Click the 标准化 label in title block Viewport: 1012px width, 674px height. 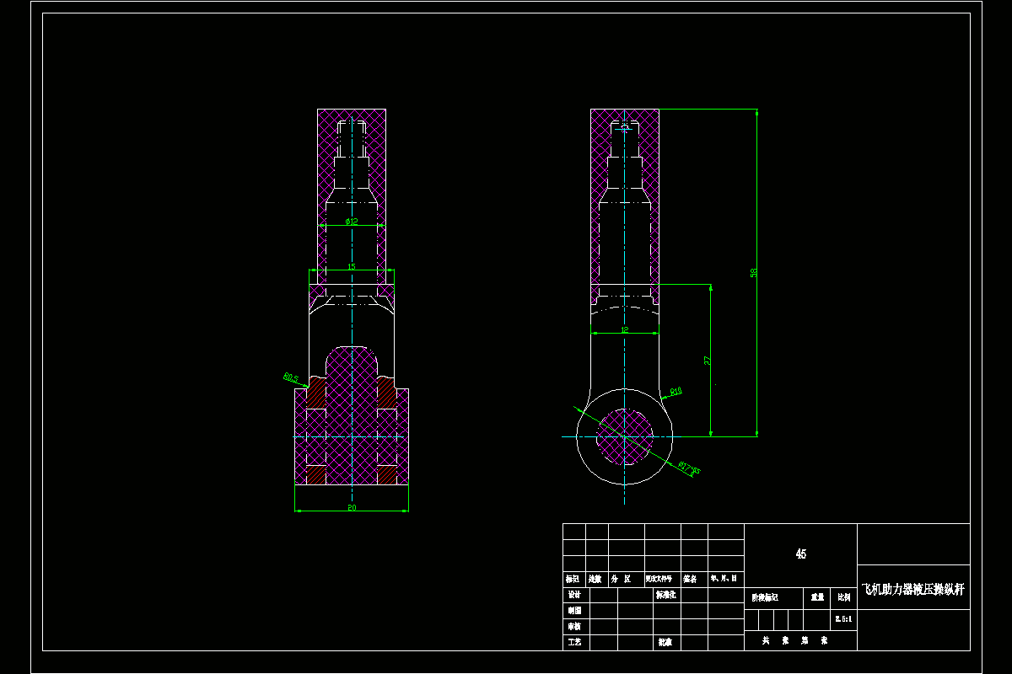(666, 594)
